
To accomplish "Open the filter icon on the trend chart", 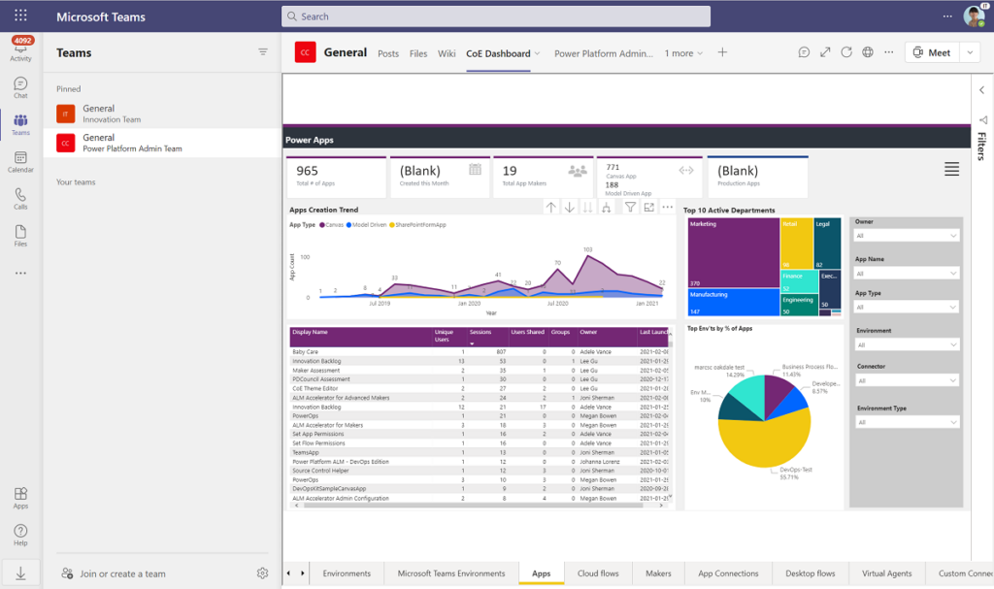I will 630,208.
